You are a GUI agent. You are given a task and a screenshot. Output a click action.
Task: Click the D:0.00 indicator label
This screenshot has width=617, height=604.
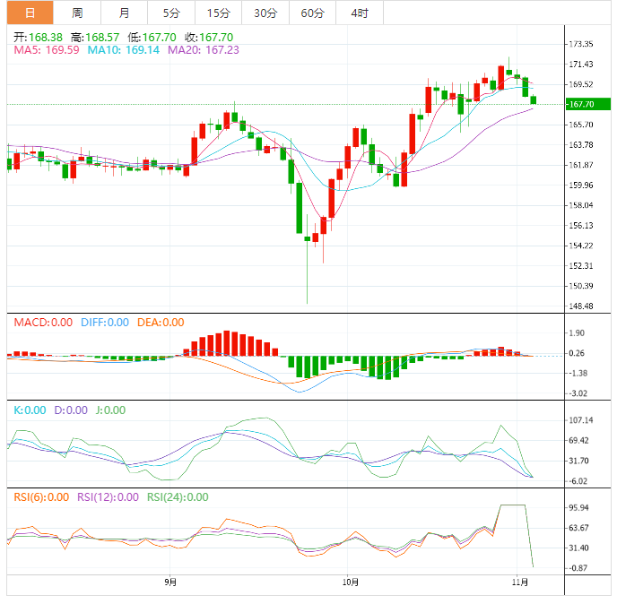[x=71, y=410]
